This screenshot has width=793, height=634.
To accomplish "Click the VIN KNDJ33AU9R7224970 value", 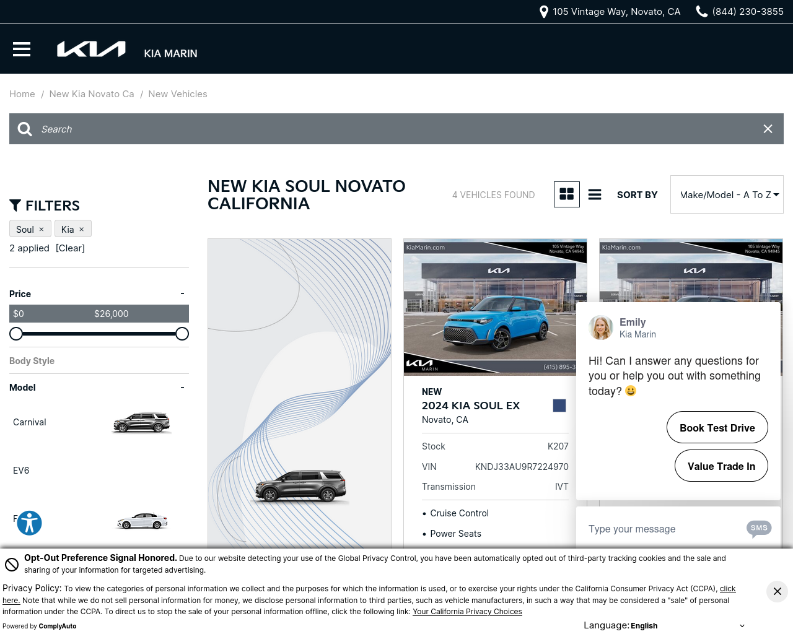I will (522, 467).
